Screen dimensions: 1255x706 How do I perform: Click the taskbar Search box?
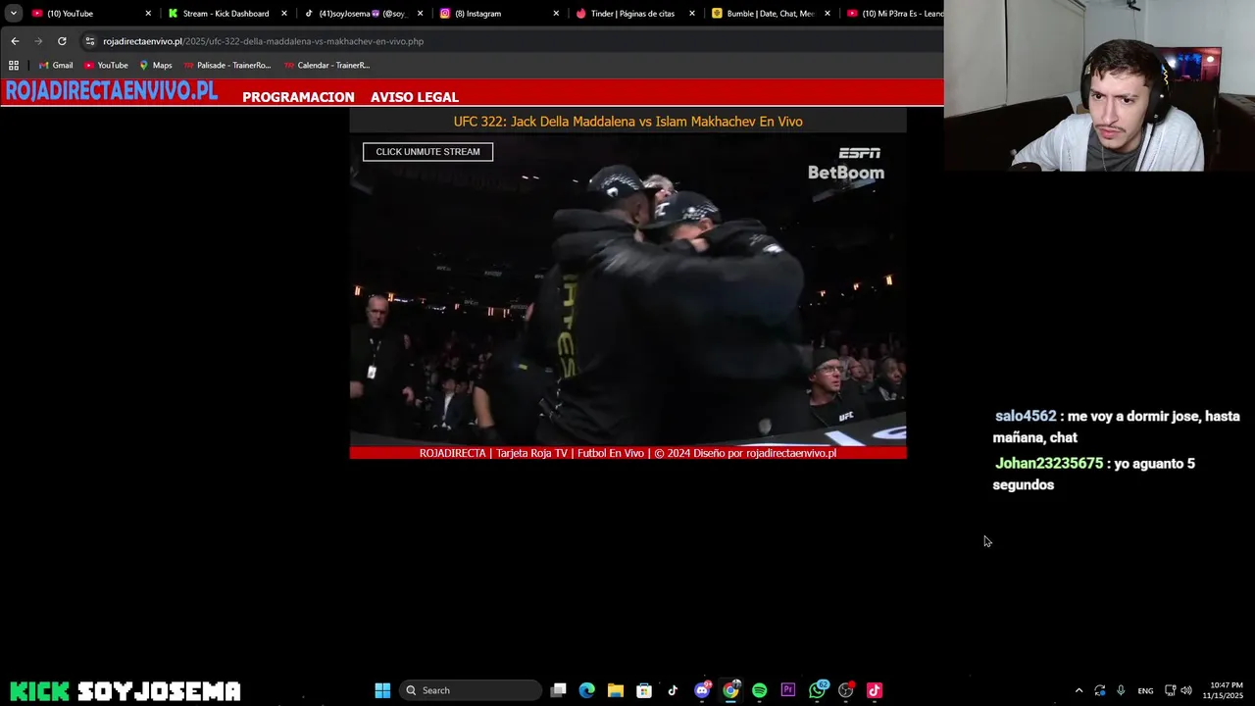pos(471,690)
